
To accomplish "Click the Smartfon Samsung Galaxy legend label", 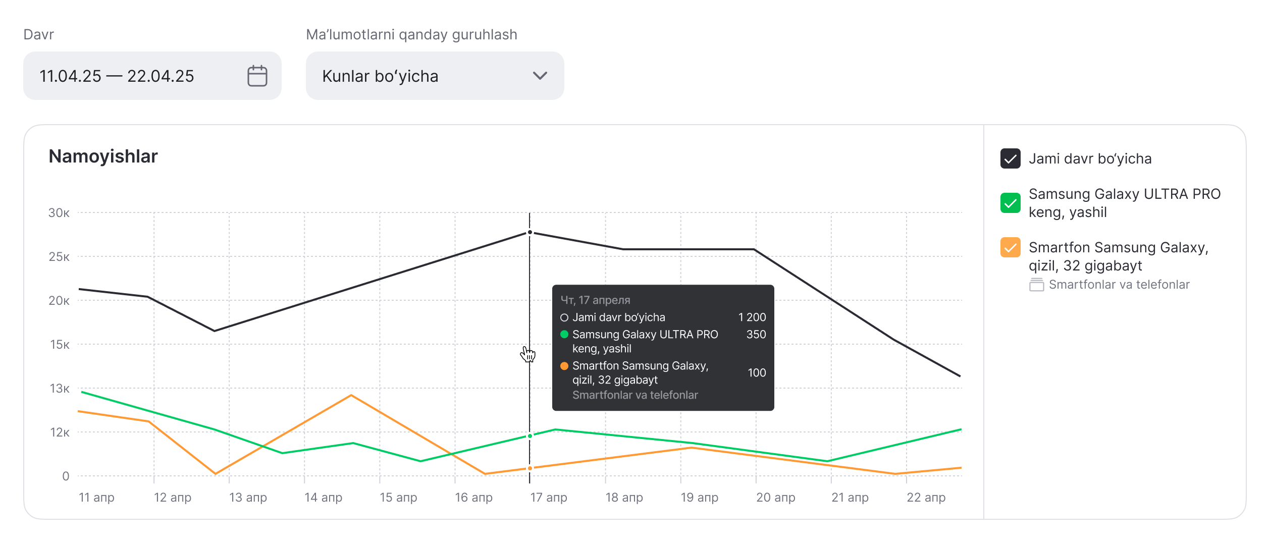I will pyautogui.click(x=1119, y=256).
